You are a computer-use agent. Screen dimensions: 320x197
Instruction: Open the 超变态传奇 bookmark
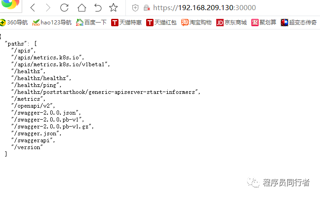point(299,22)
